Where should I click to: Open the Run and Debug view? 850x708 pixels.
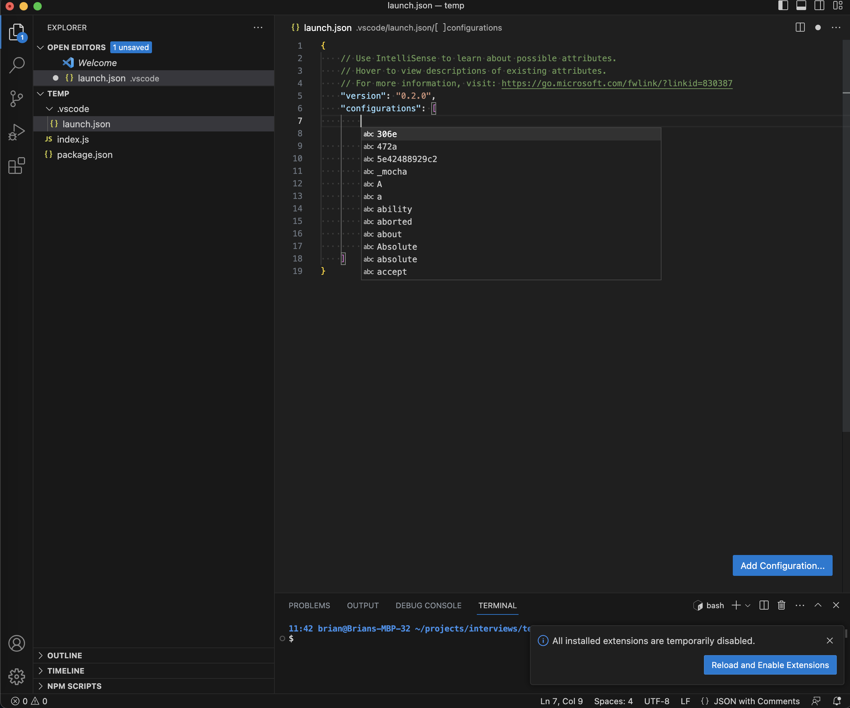tap(17, 132)
